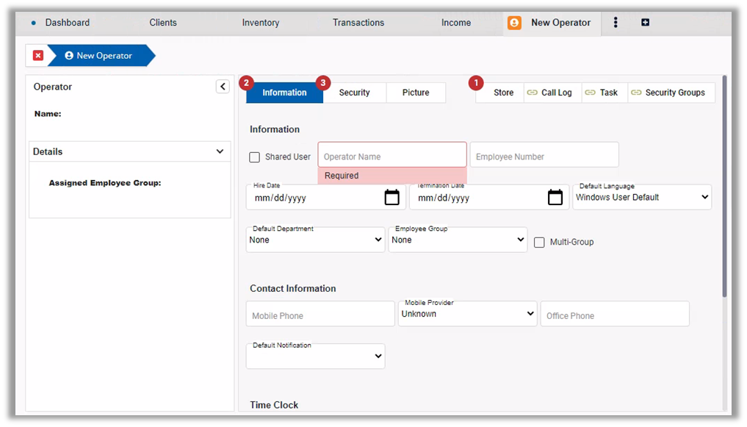Collapse the Details section chevron
Viewport: 747px width, 427px height.
pyautogui.click(x=220, y=151)
